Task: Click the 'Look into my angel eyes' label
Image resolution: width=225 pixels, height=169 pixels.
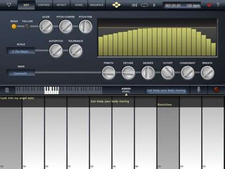Action: coord(17,98)
